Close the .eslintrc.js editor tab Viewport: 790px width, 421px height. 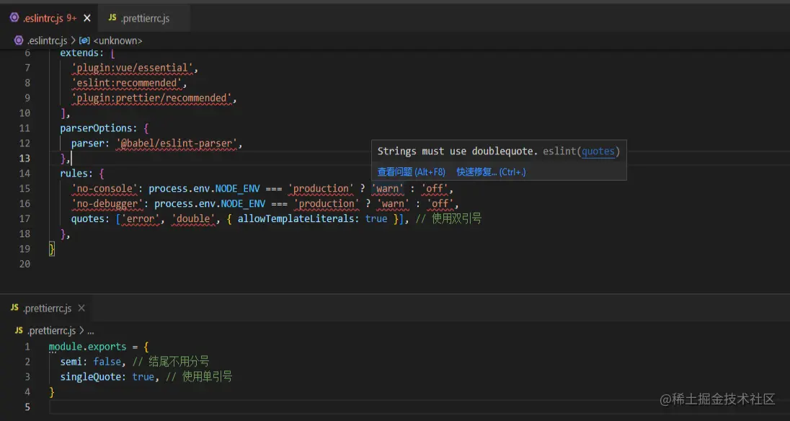point(88,18)
